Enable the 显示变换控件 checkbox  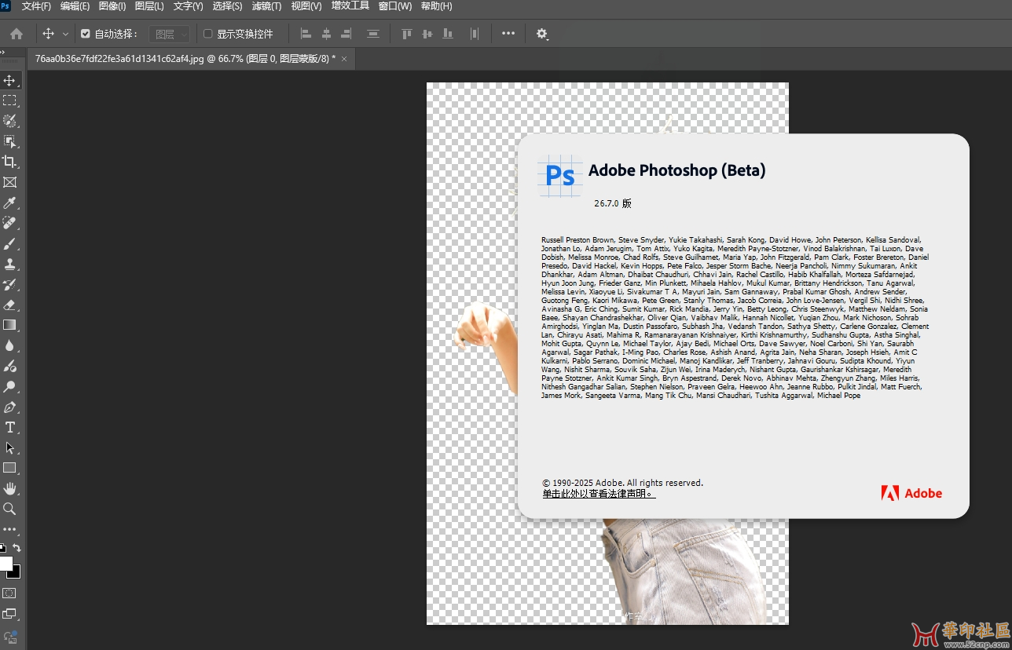[208, 34]
